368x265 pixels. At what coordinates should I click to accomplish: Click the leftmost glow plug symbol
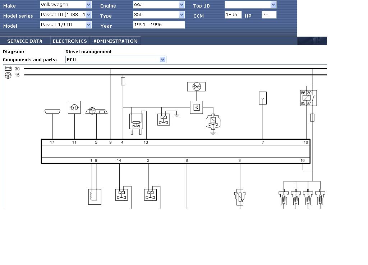coord(284,198)
